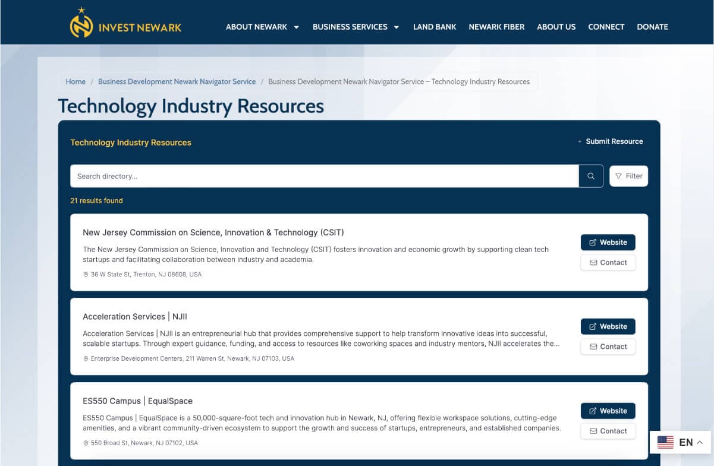Go to Land Bank page
This screenshot has width=714, height=466.
point(435,27)
